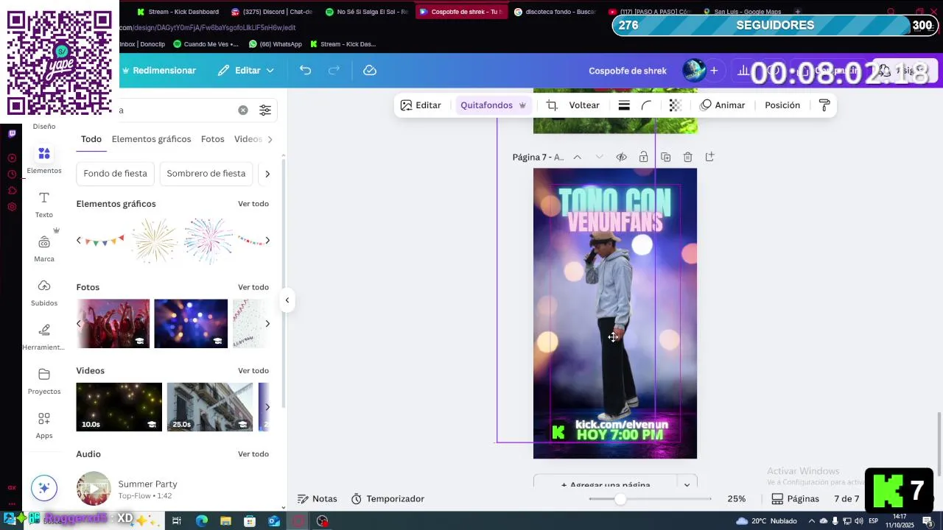Open the transparency checkerboard option
This screenshot has width=943, height=530.
675,105
